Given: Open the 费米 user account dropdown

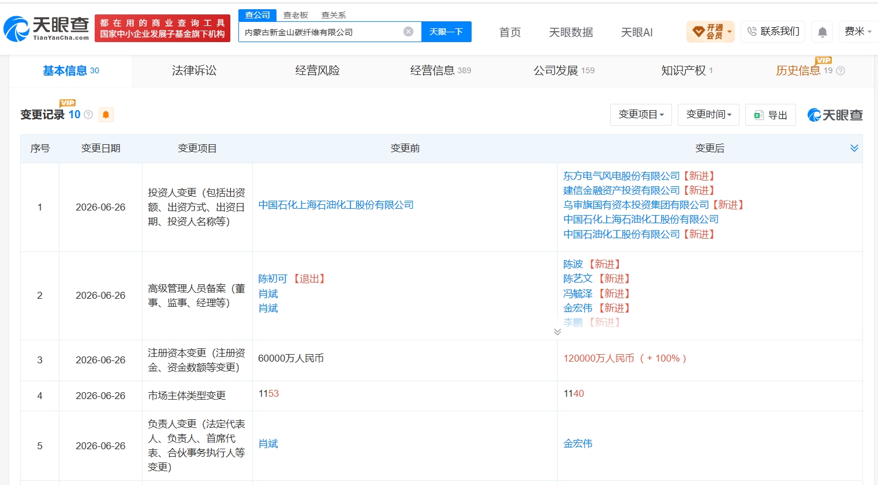Looking at the screenshot, I should [857, 32].
